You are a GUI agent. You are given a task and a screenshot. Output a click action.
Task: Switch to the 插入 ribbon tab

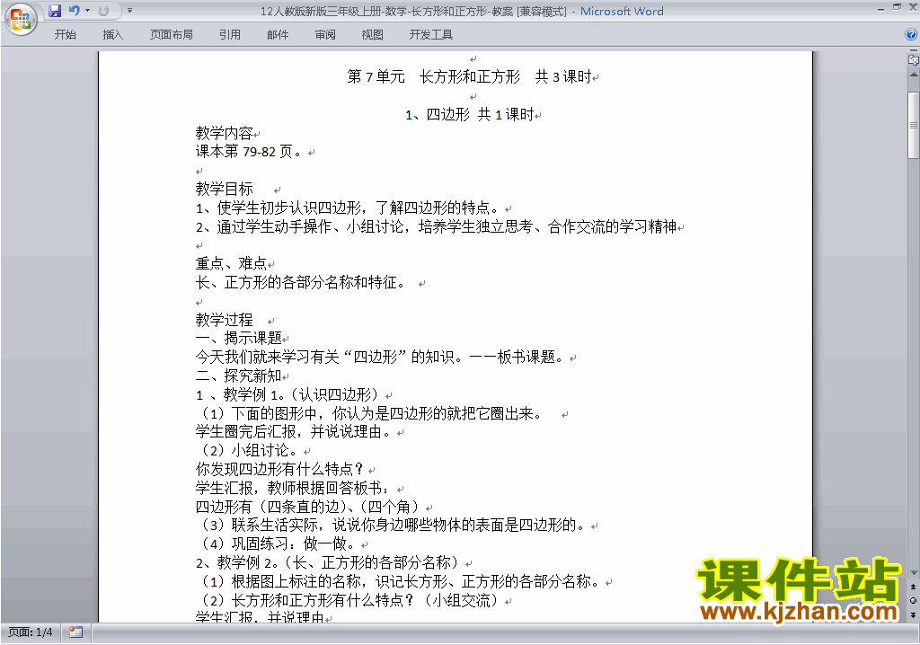coord(112,35)
